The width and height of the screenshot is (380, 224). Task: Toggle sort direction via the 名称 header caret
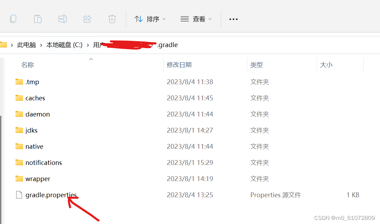point(91,59)
